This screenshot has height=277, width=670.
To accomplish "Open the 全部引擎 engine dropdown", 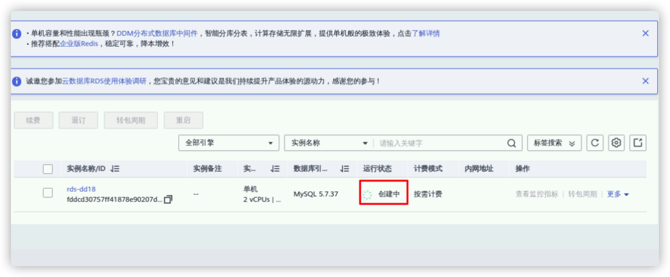I will click(229, 143).
